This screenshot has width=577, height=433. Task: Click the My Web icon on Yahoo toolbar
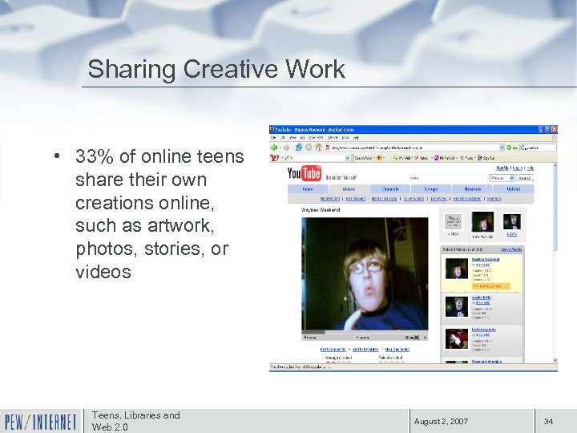coord(396,158)
